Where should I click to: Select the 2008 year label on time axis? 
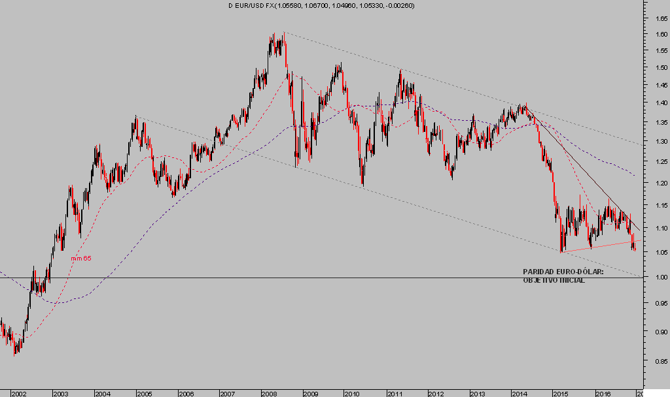tap(268, 394)
